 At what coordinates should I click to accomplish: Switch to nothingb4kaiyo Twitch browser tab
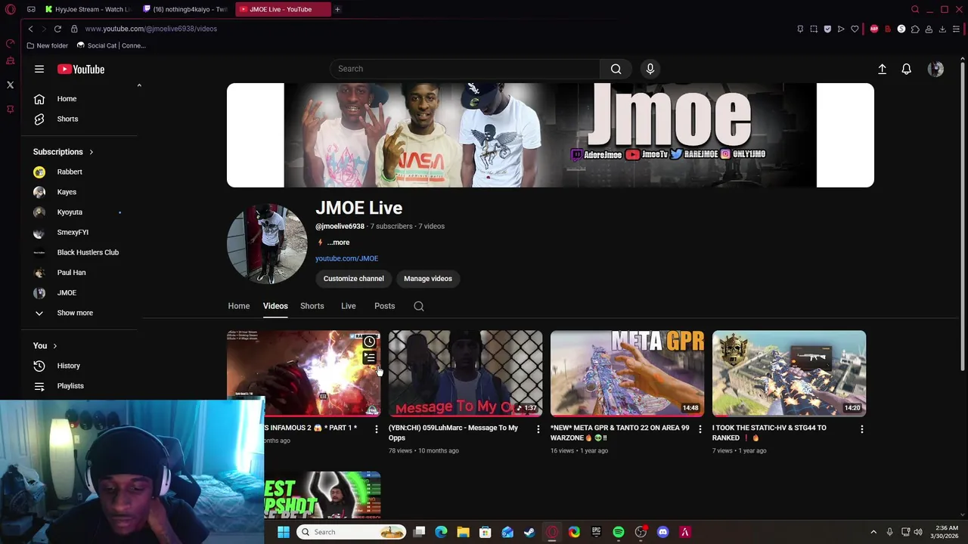[185, 9]
